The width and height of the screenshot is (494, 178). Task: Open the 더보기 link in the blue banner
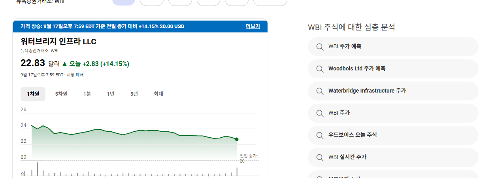[x=253, y=27]
